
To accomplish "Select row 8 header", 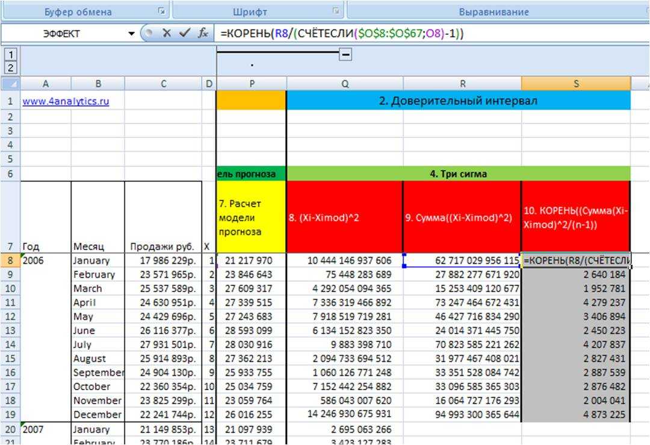I will [10, 261].
